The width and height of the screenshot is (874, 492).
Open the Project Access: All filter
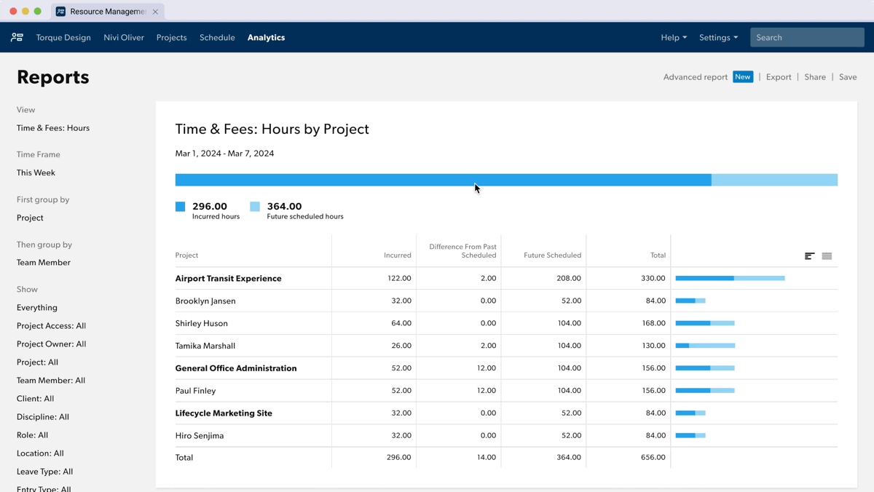(x=51, y=326)
